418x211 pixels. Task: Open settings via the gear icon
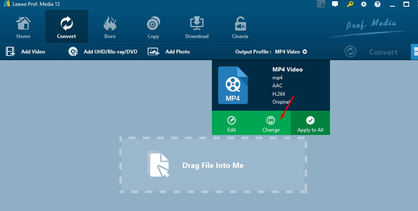[x=364, y=4]
